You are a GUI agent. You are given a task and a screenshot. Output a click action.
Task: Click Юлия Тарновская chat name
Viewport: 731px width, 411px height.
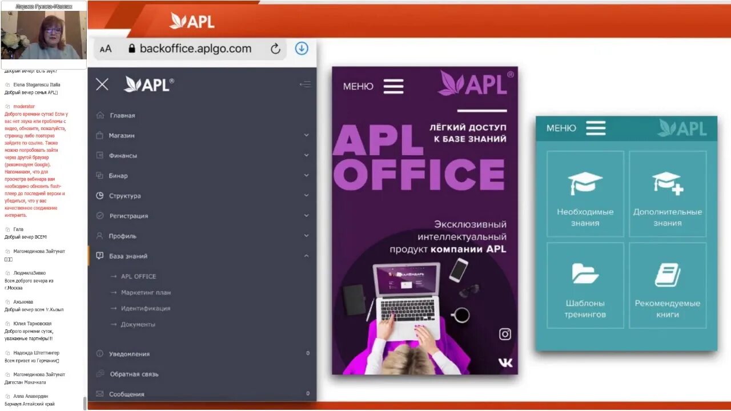[x=33, y=324]
